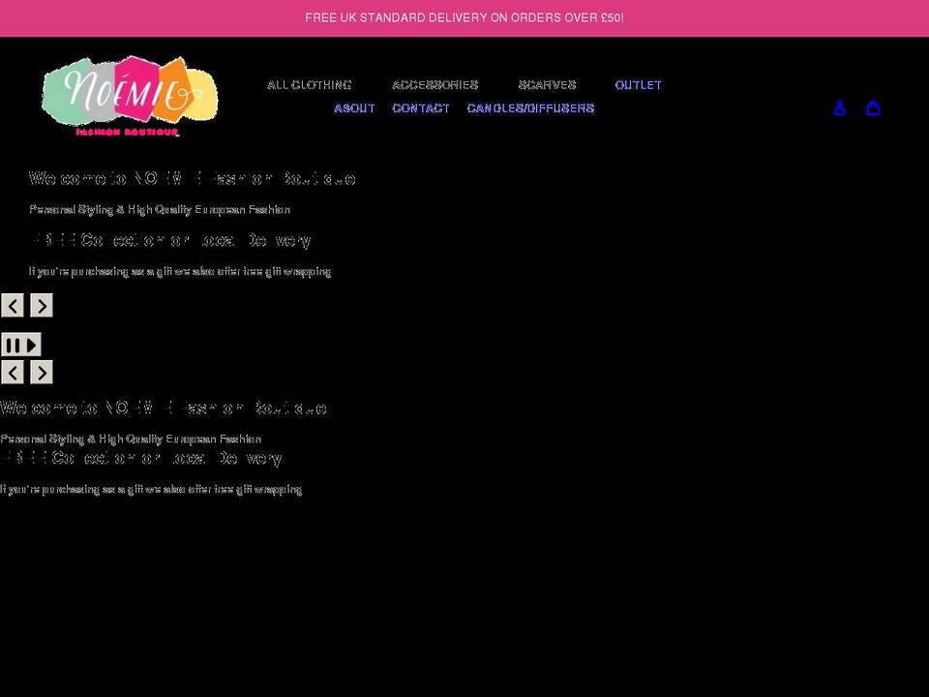The height and width of the screenshot is (697, 929).
Task: Open the shopping cart icon
Action: click(x=873, y=108)
